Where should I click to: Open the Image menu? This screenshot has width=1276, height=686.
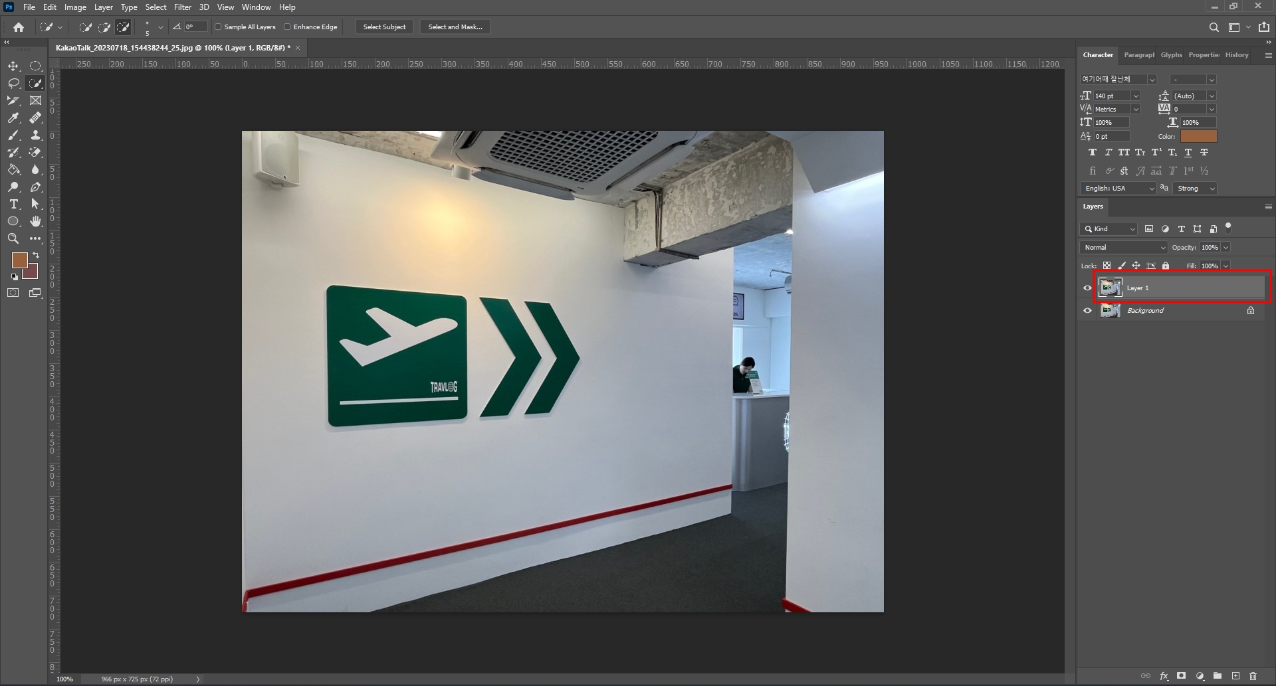[75, 7]
